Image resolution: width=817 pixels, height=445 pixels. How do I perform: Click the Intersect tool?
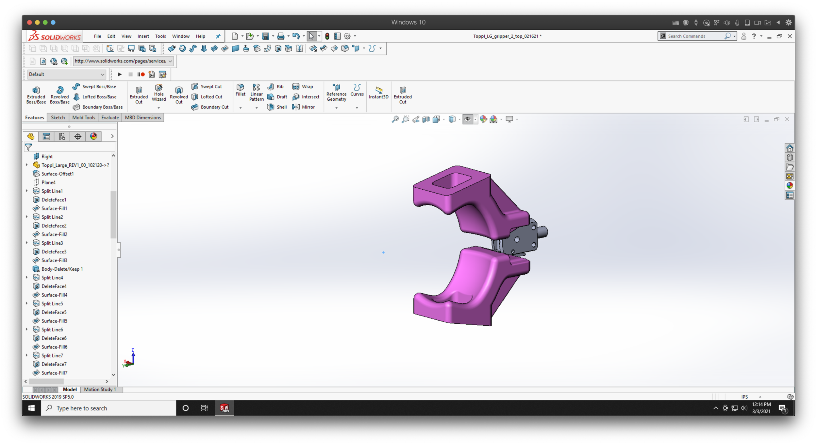[306, 97]
